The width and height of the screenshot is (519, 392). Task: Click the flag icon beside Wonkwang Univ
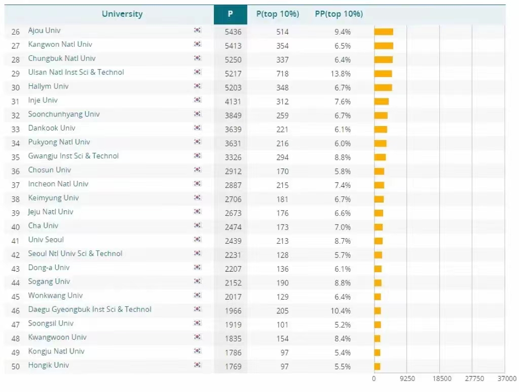pos(198,295)
